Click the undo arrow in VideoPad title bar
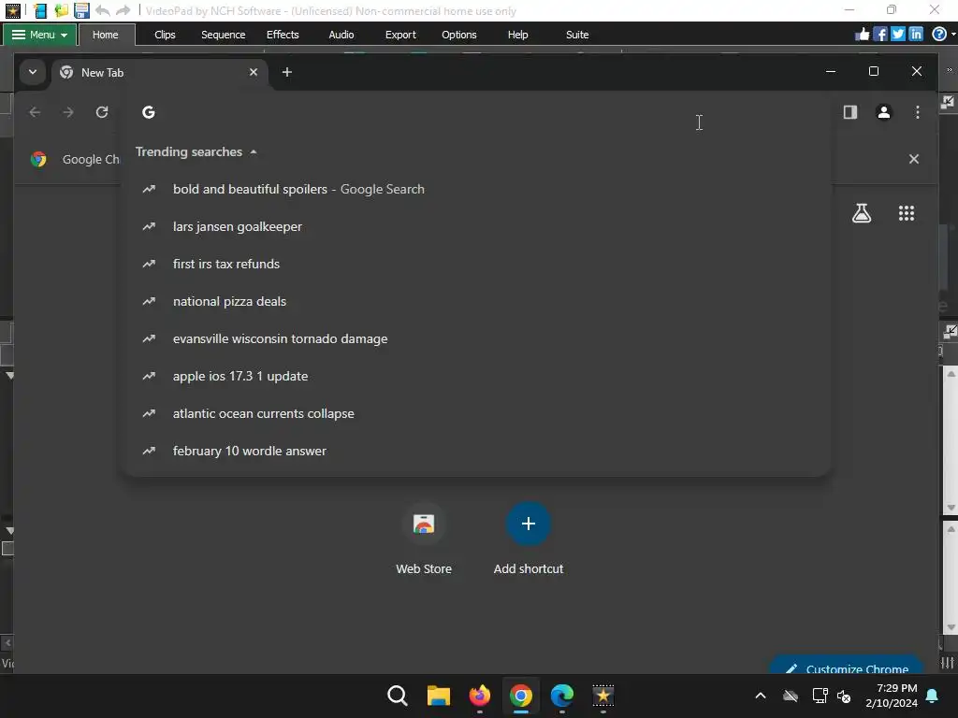958x718 pixels. [x=103, y=10]
